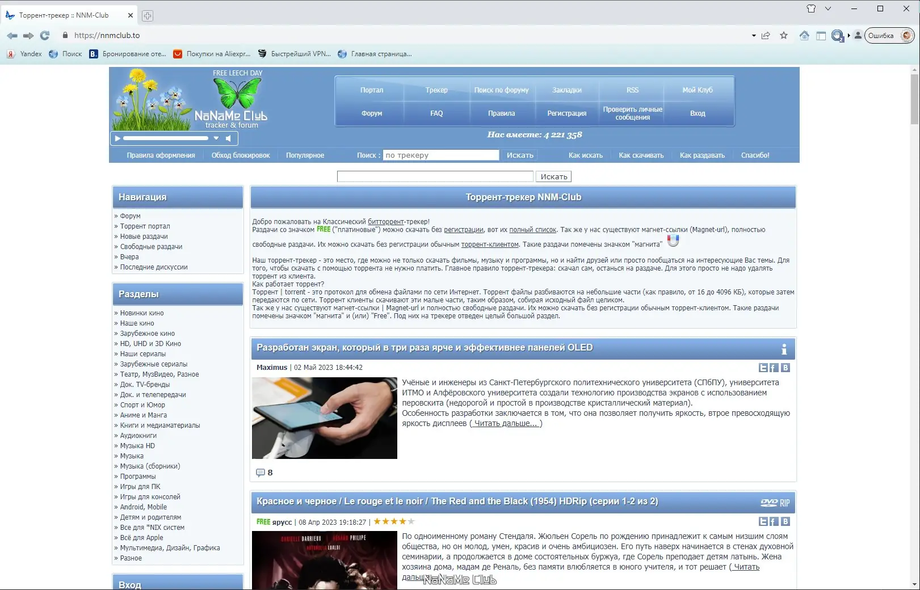Viewport: 920px width, 590px height.
Task: Open the OLED article phone thumbnail
Action: coord(325,418)
